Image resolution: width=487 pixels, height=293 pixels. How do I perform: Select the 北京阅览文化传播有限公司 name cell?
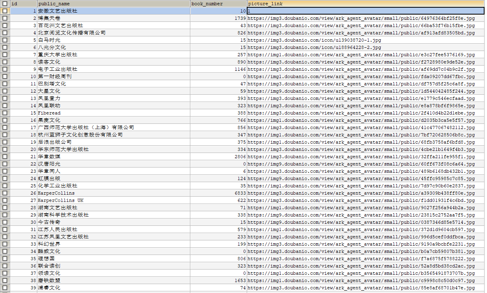pyautogui.click(x=114, y=33)
